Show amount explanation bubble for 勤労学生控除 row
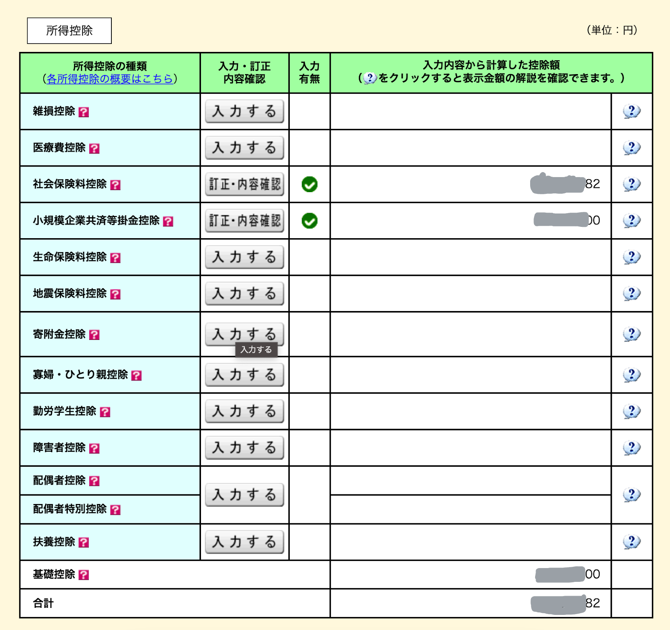The image size is (670, 630). 631,411
